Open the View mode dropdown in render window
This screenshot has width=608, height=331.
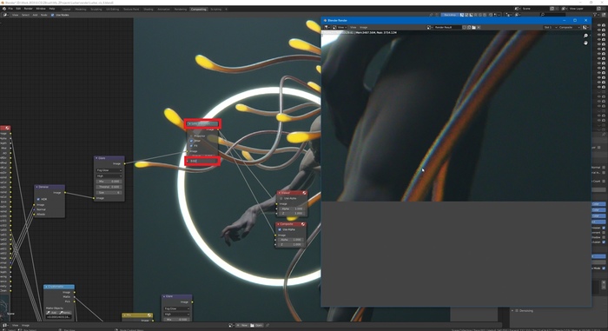pos(340,27)
